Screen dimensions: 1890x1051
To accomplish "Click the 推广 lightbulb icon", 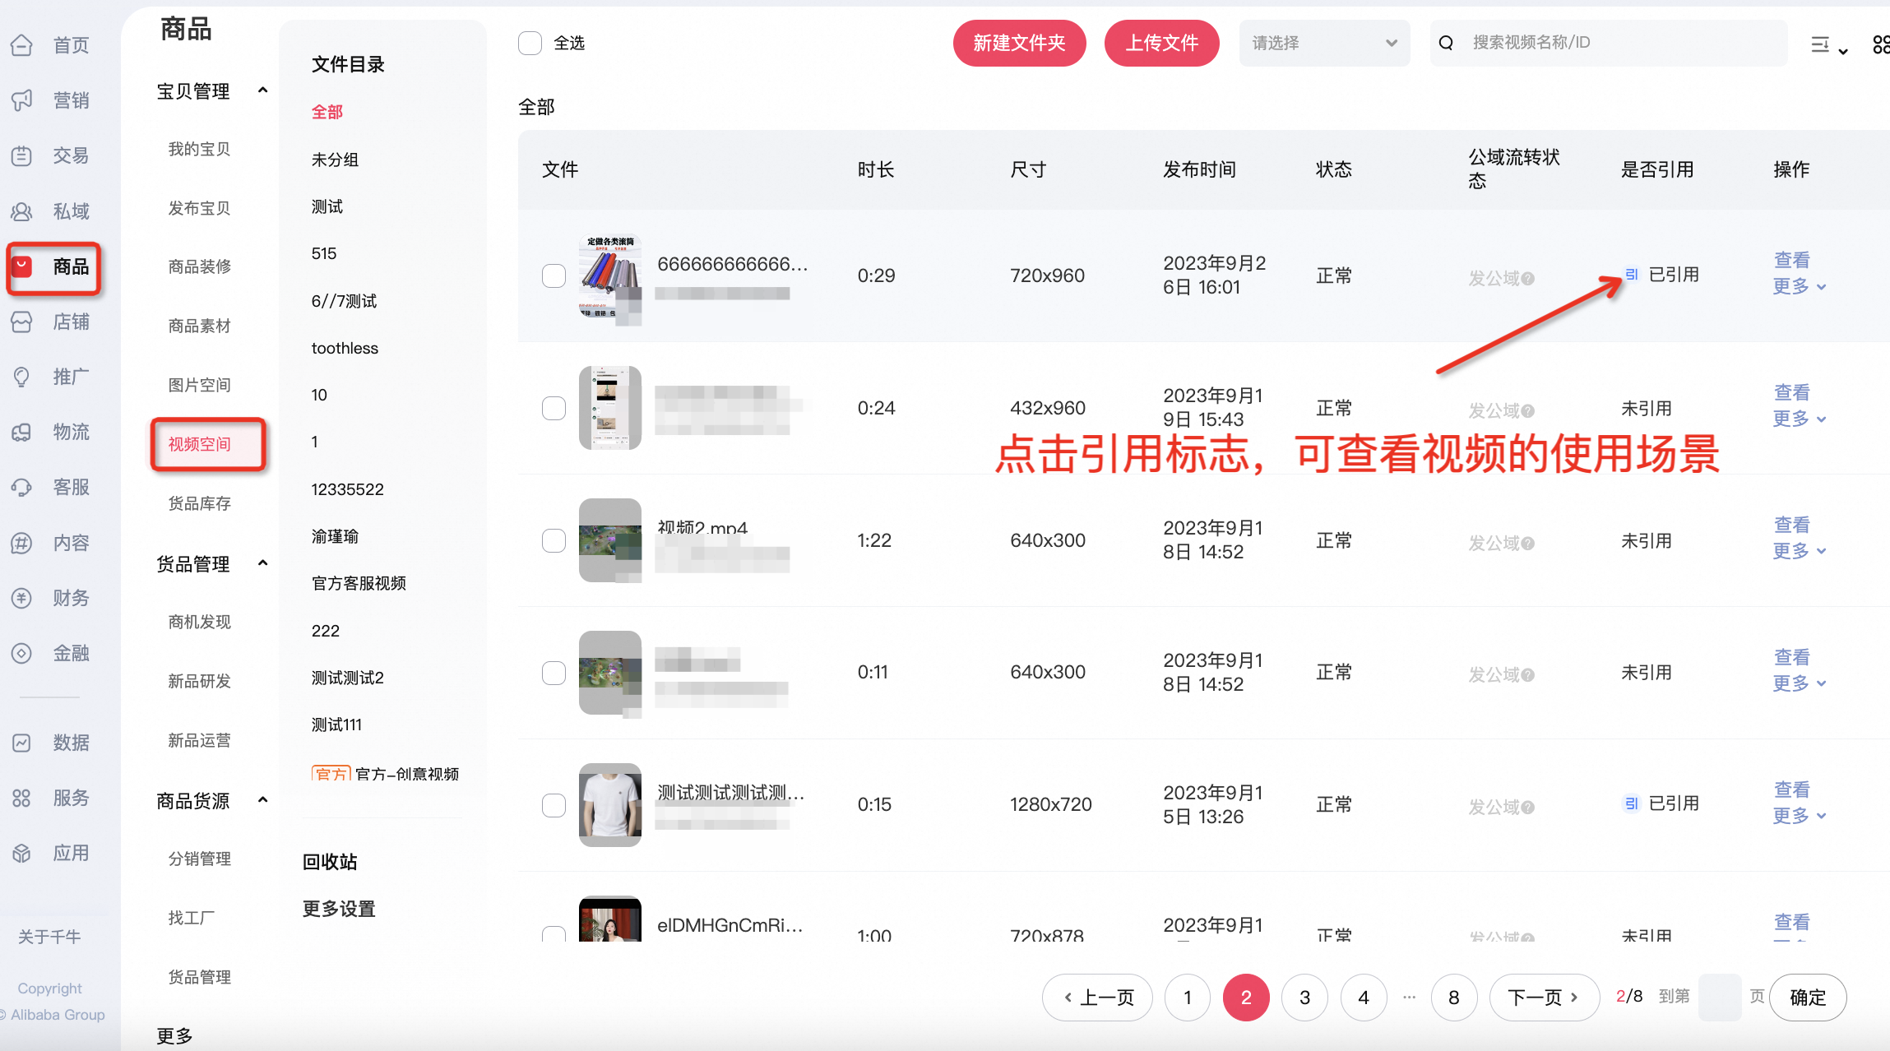I will (x=22, y=377).
